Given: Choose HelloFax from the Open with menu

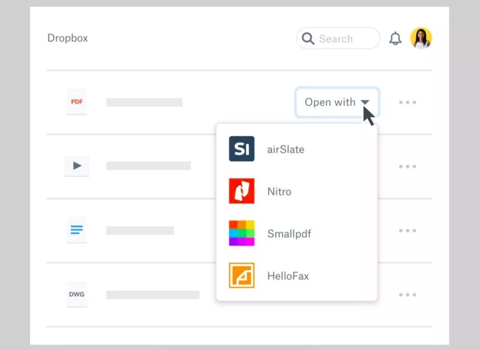Looking at the screenshot, I should coord(297,276).
